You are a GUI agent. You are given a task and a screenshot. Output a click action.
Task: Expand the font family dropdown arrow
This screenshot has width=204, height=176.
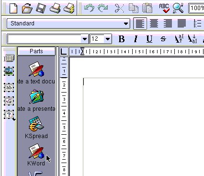tap(85, 39)
